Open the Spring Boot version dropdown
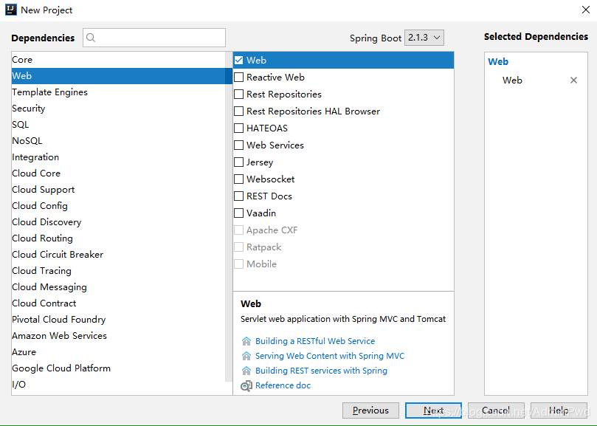Screen dimensions: 597x426 tap(424, 38)
